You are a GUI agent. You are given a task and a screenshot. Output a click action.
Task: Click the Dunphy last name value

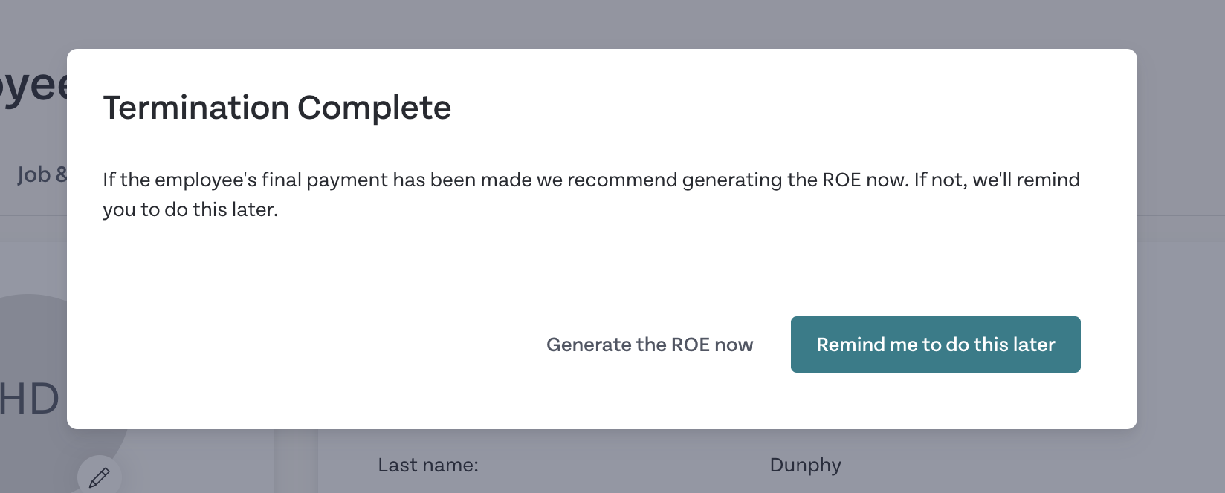click(x=805, y=466)
